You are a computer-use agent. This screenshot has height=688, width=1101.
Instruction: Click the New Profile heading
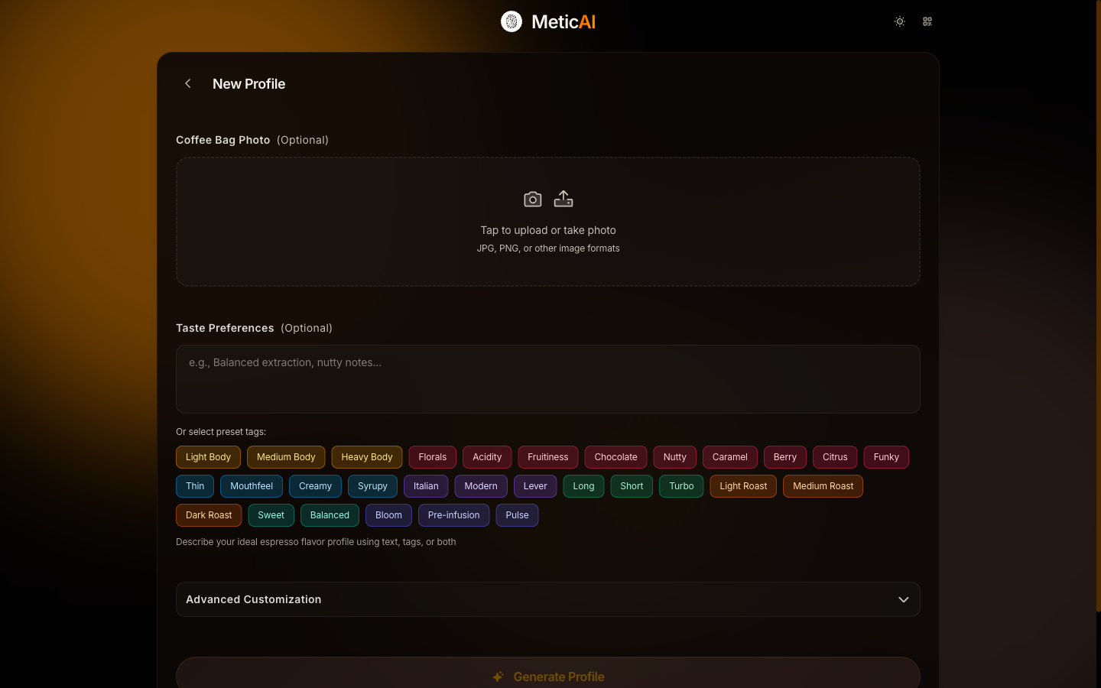tap(248, 84)
